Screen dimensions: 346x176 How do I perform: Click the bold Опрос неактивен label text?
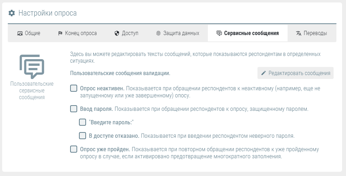click(x=102, y=89)
